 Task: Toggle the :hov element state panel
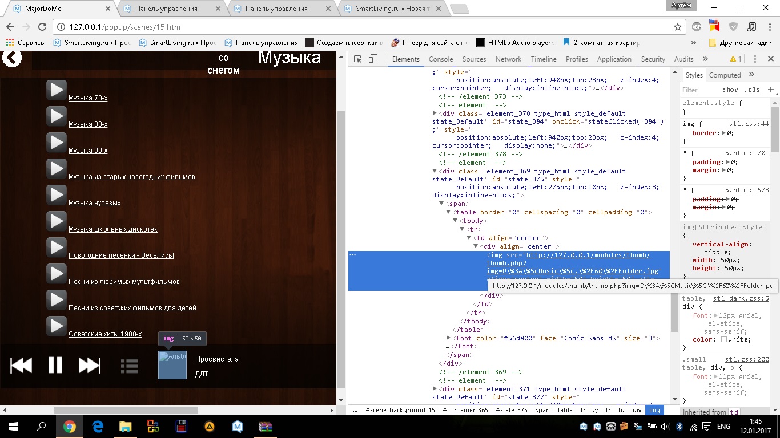click(x=730, y=90)
